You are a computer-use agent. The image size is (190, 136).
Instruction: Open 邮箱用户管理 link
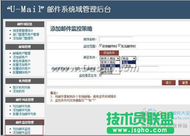pos(22,53)
